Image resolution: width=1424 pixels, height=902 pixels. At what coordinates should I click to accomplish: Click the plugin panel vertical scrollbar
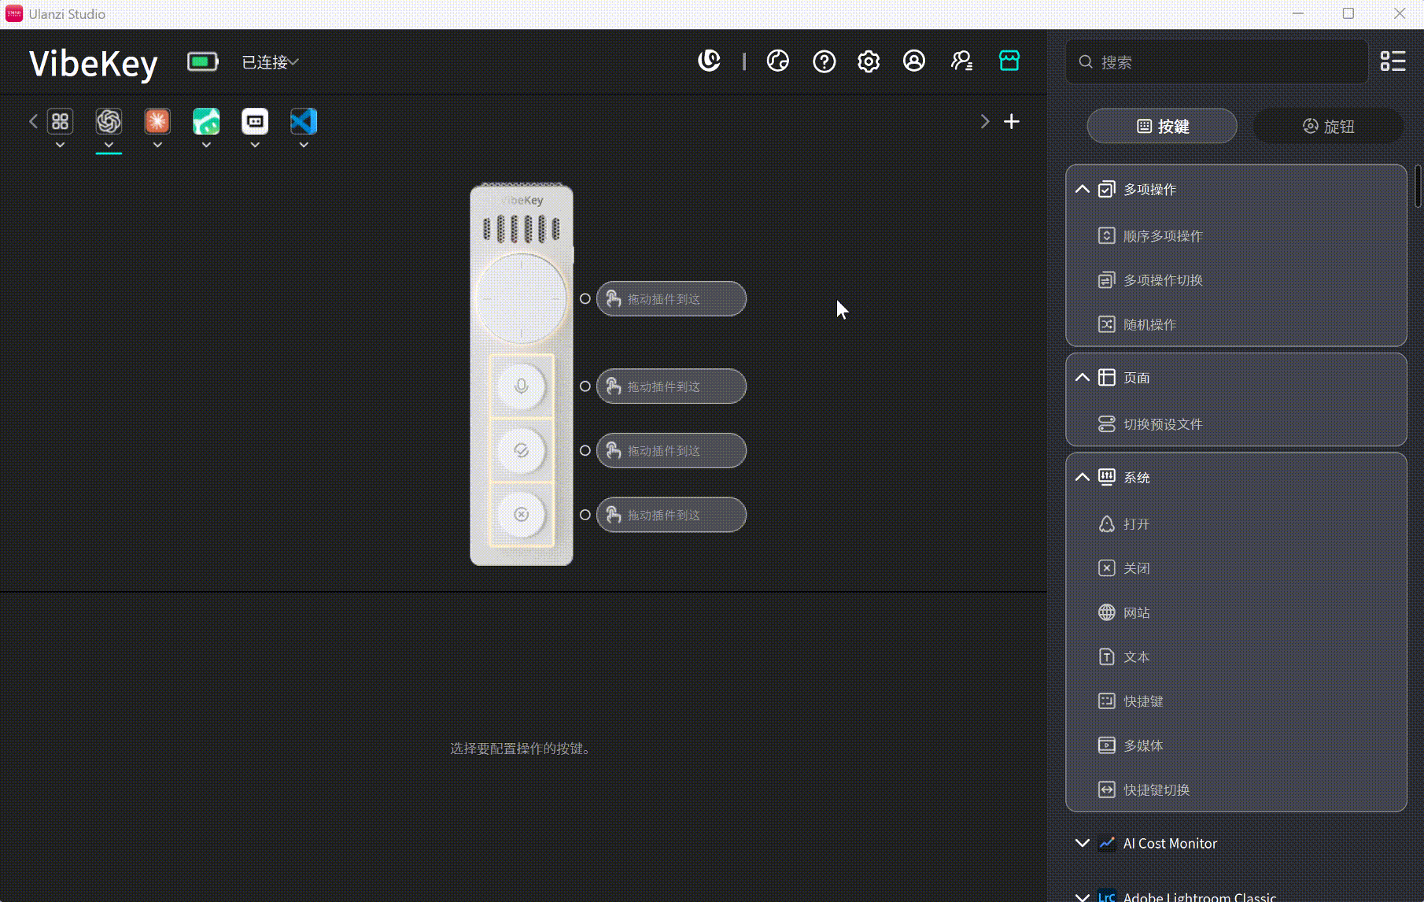(x=1418, y=187)
